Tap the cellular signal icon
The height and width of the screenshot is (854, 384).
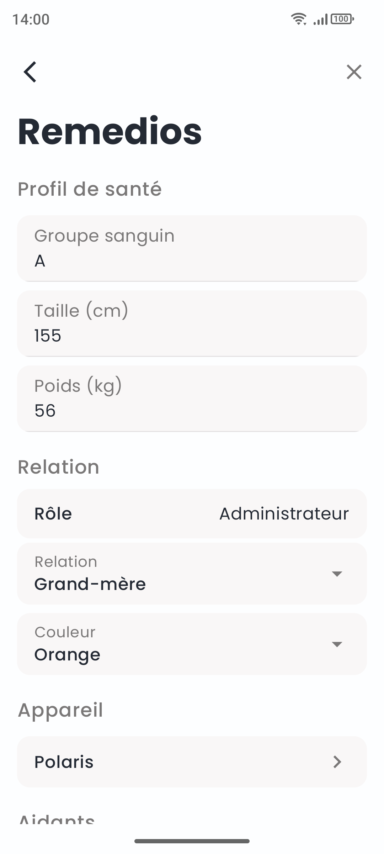tap(320, 20)
